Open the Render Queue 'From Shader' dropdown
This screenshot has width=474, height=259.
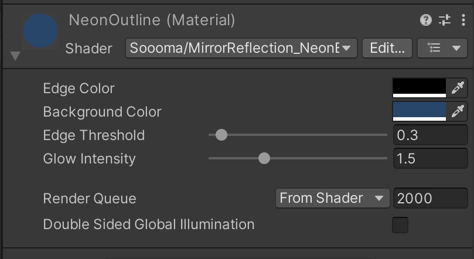coord(332,198)
